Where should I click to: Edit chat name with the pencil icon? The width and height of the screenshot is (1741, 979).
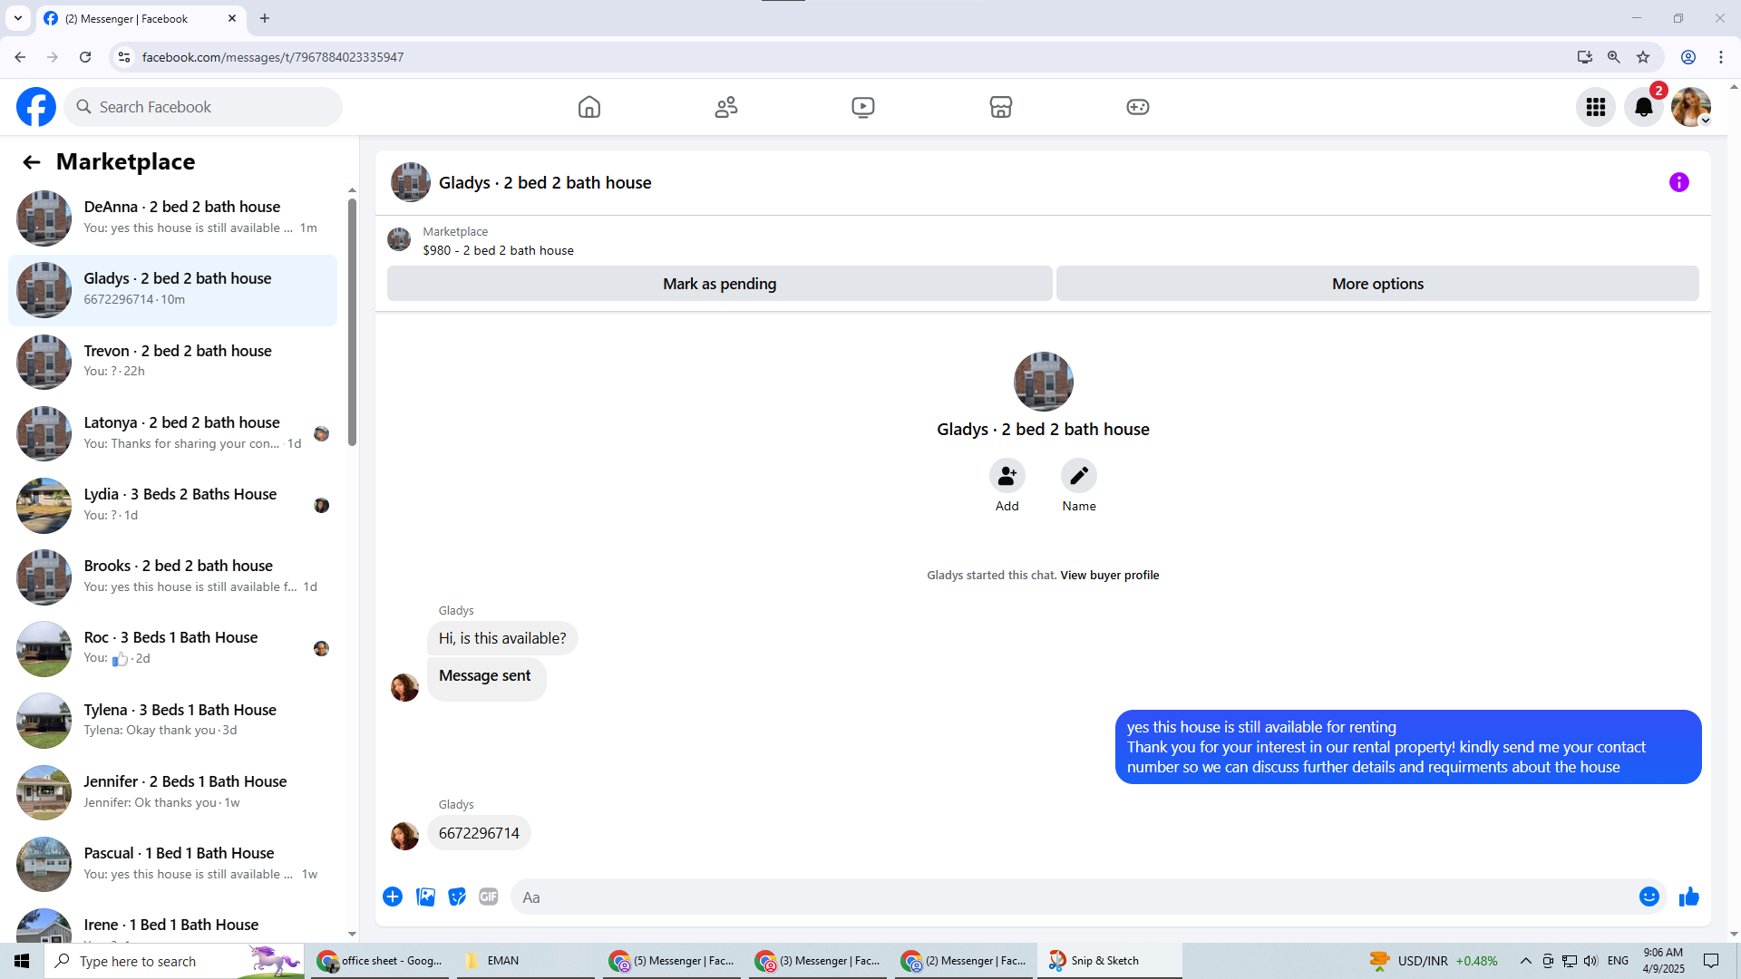click(x=1079, y=476)
